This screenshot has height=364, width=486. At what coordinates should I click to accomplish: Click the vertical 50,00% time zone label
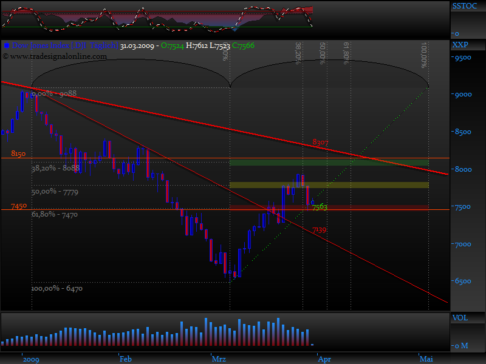click(x=323, y=53)
